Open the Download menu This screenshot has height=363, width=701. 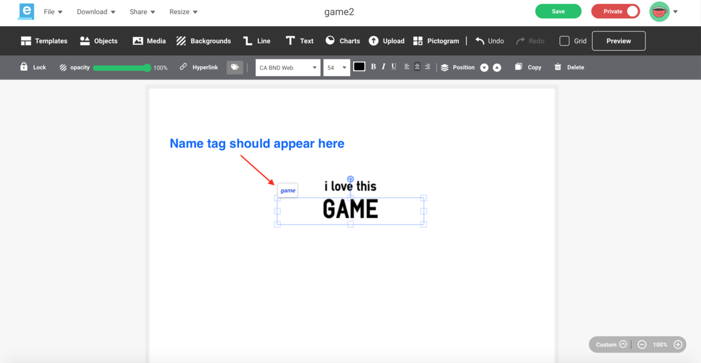(96, 12)
